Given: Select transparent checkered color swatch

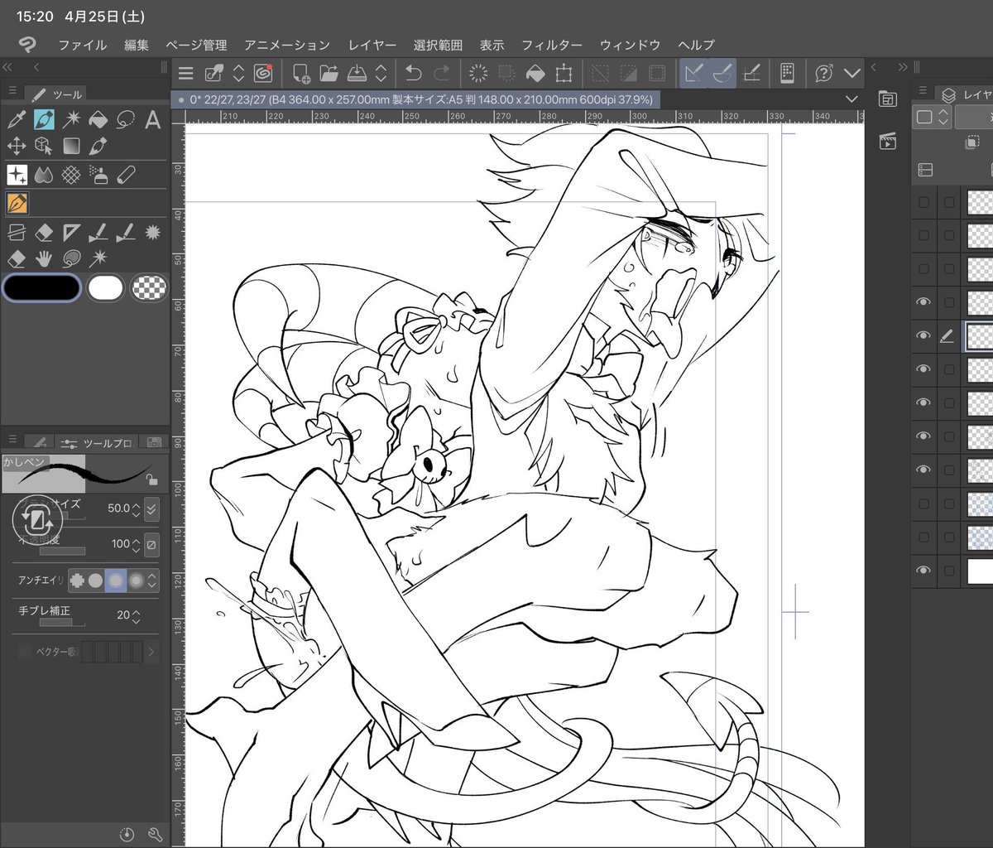Looking at the screenshot, I should 150,287.
